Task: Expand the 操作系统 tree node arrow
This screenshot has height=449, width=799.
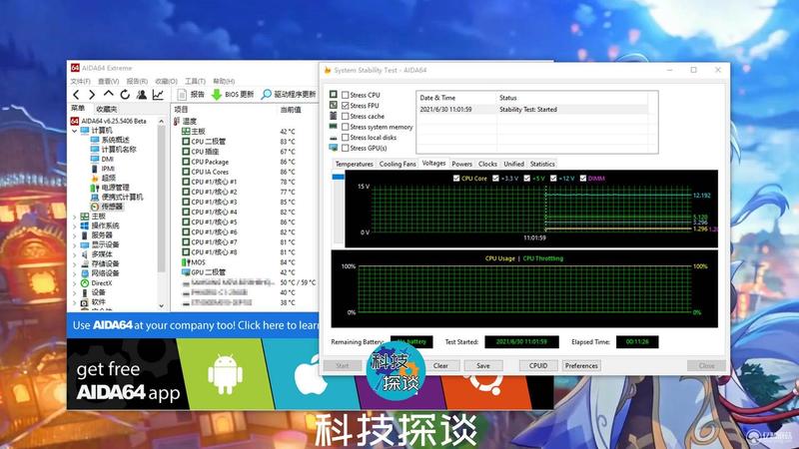Action: click(x=75, y=226)
